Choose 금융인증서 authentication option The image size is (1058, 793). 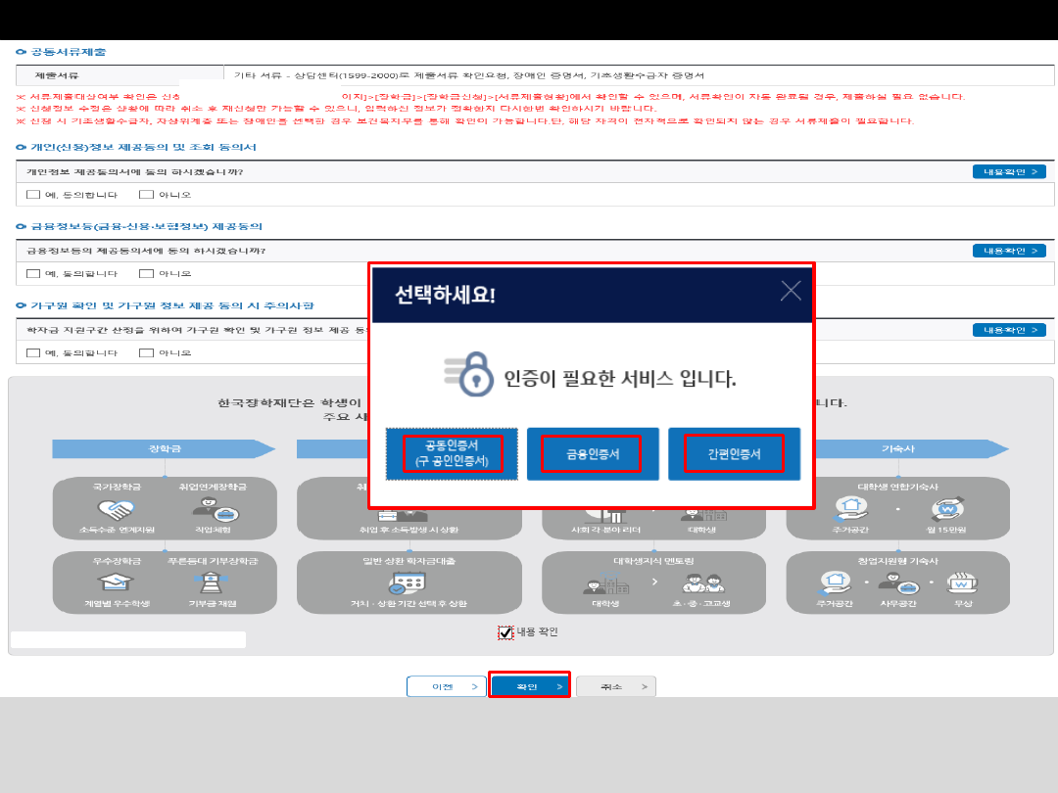[x=593, y=453]
